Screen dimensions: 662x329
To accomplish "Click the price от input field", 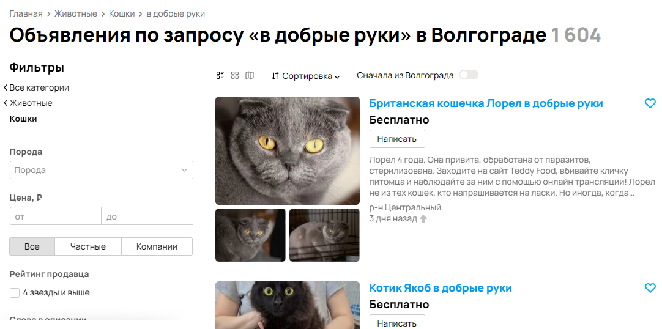I will pyautogui.click(x=55, y=216).
